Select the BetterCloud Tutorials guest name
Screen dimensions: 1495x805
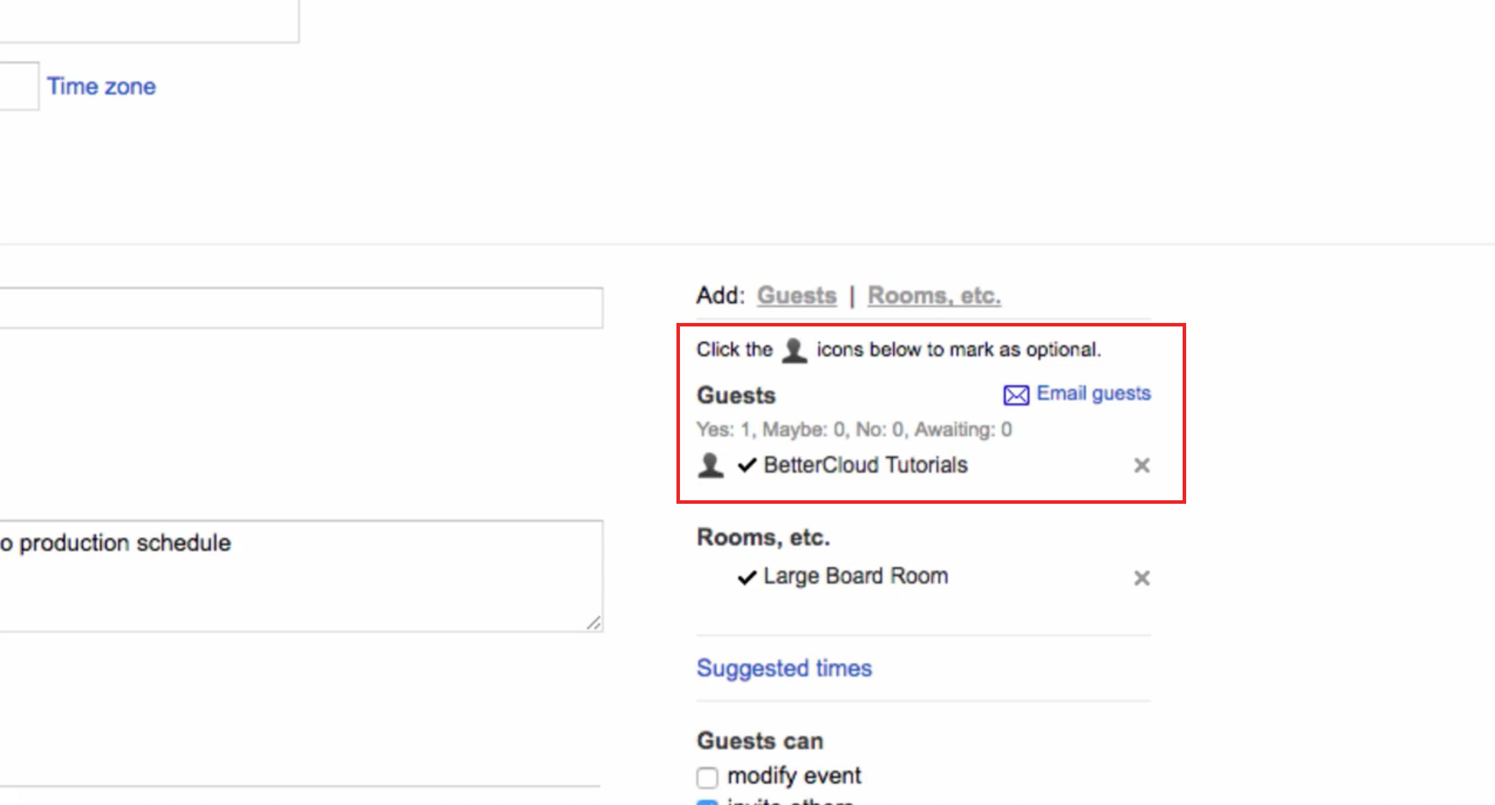click(865, 465)
